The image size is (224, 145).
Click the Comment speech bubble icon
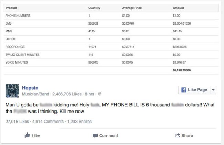(95, 136)
